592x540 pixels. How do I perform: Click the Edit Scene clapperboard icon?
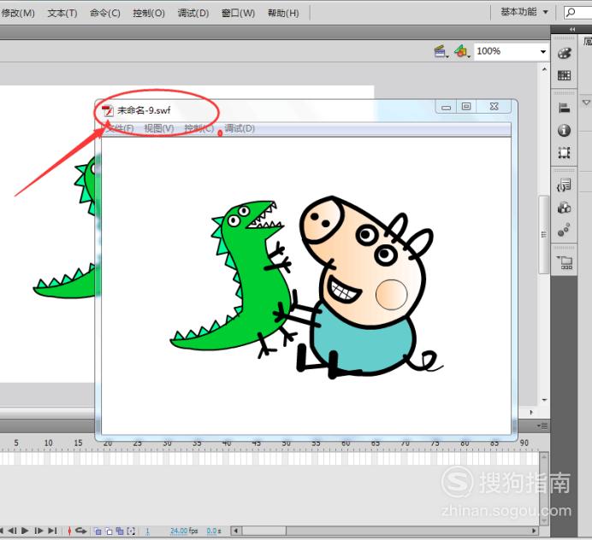tap(441, 51)
